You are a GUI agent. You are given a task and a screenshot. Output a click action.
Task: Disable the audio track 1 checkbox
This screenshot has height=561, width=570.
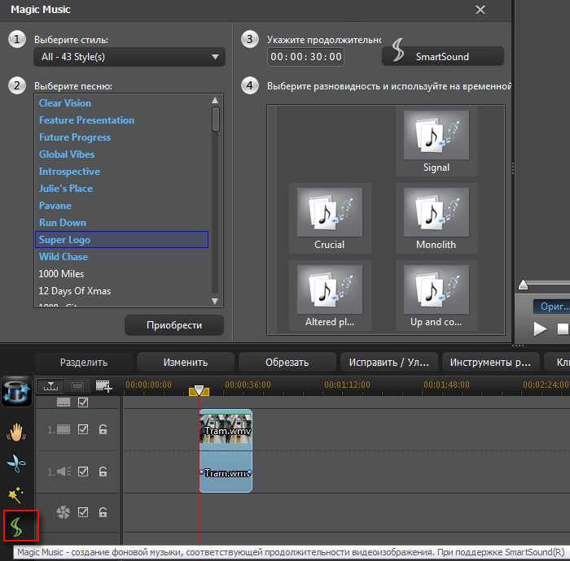[x=83, y=472]
